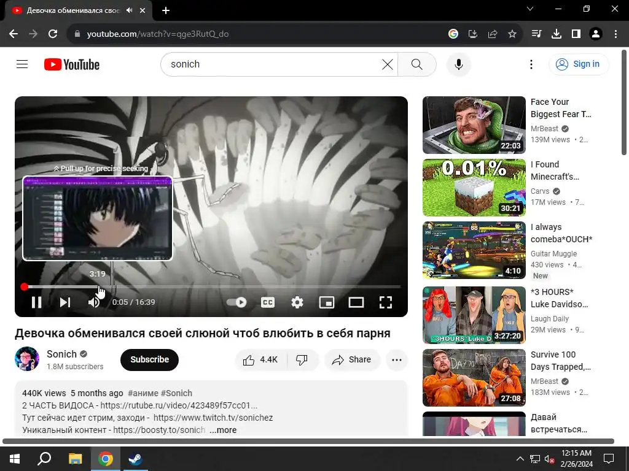Screen dimensions: 629x471
Task: Mute the video volume speaker icon
Action: tap(94, 302)
